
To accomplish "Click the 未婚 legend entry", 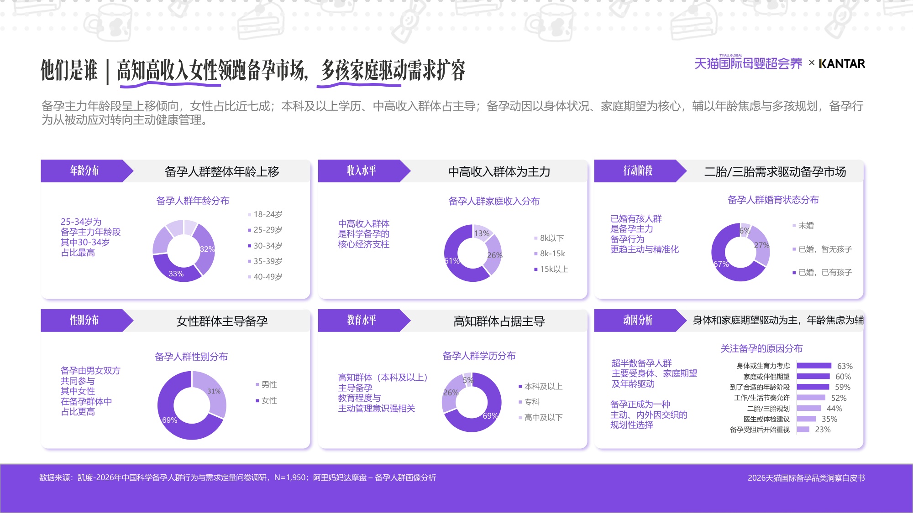I will pos(803,225).
